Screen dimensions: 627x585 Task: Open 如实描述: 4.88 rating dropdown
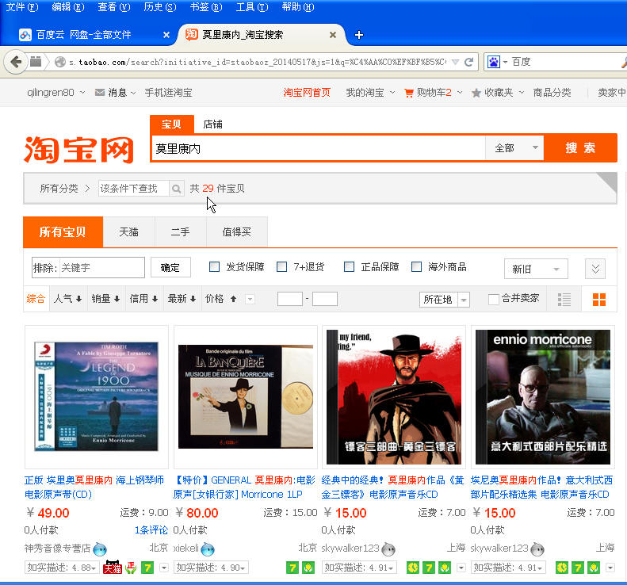pyautogui.click(x=62, y=568)
